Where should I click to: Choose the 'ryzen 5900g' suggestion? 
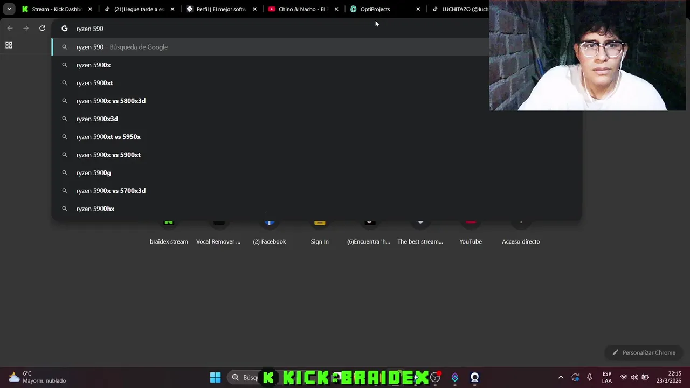[x=316, y=172]
